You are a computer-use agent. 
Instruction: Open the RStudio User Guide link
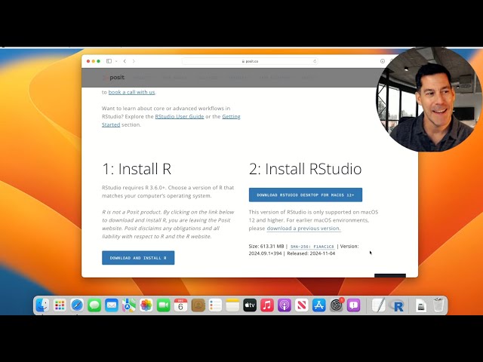click(180, 116)
